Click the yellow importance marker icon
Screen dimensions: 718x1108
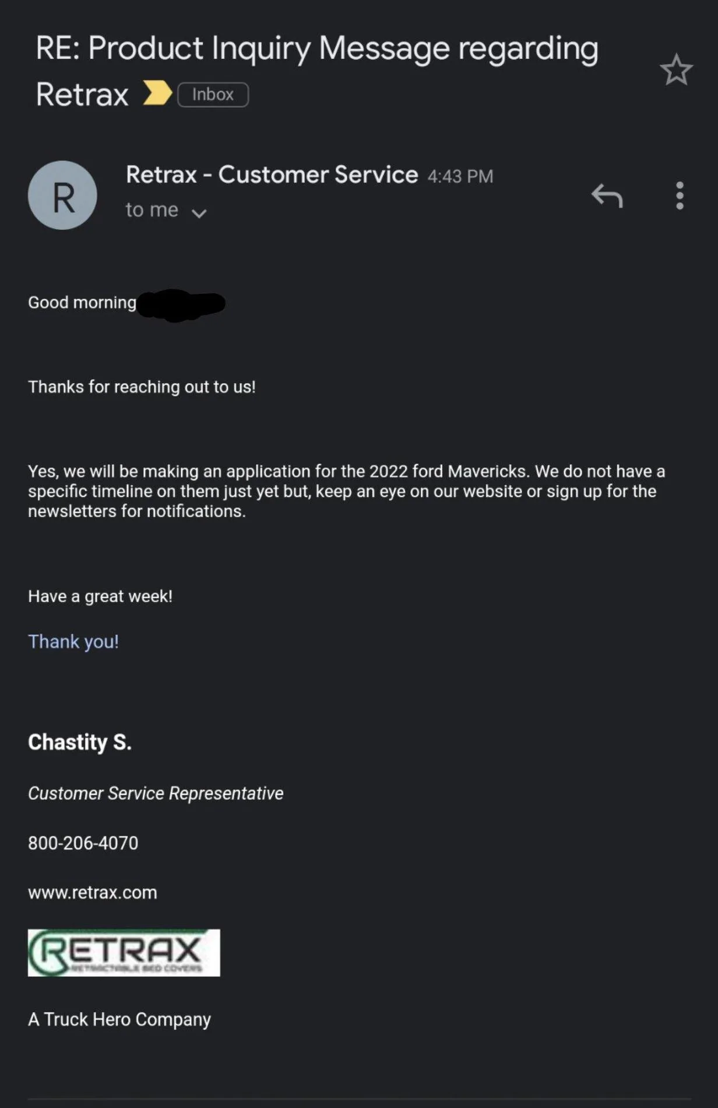(x=157, y=93)
